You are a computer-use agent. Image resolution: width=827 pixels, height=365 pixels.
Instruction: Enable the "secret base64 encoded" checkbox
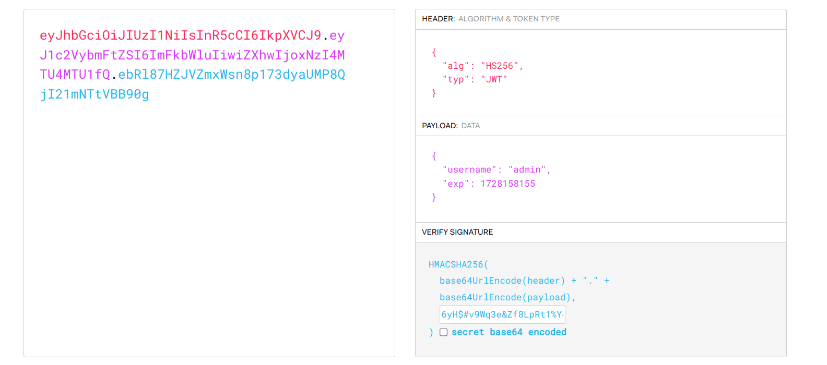pyautogui.click(x=443, y=332)
